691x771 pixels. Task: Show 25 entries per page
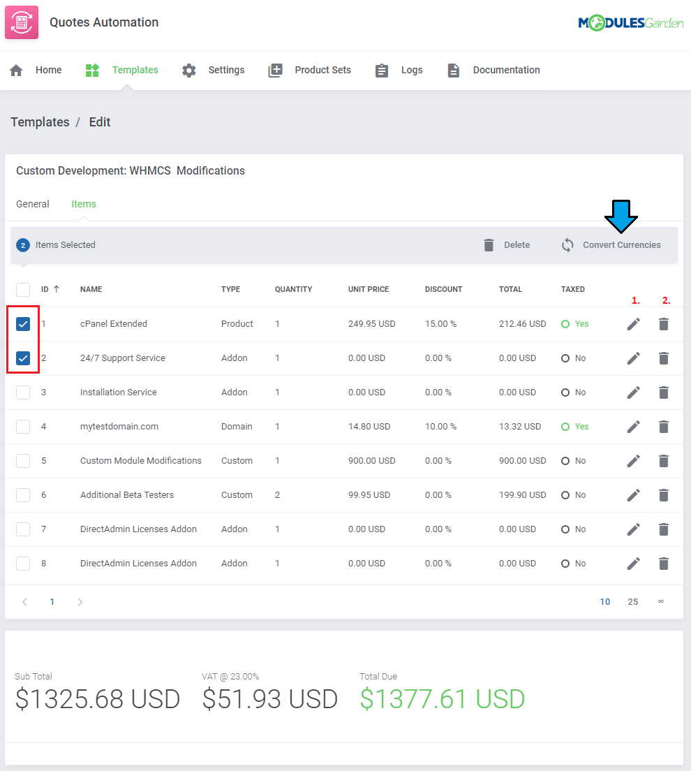click(x=633, y=602)
